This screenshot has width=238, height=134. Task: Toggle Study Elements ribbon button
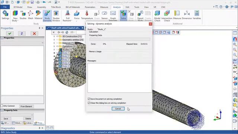(x=47, y=16)
